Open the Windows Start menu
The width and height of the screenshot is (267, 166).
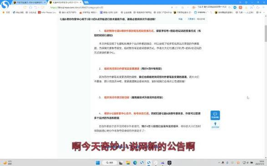pyautogui.click(x=98, y=163)
